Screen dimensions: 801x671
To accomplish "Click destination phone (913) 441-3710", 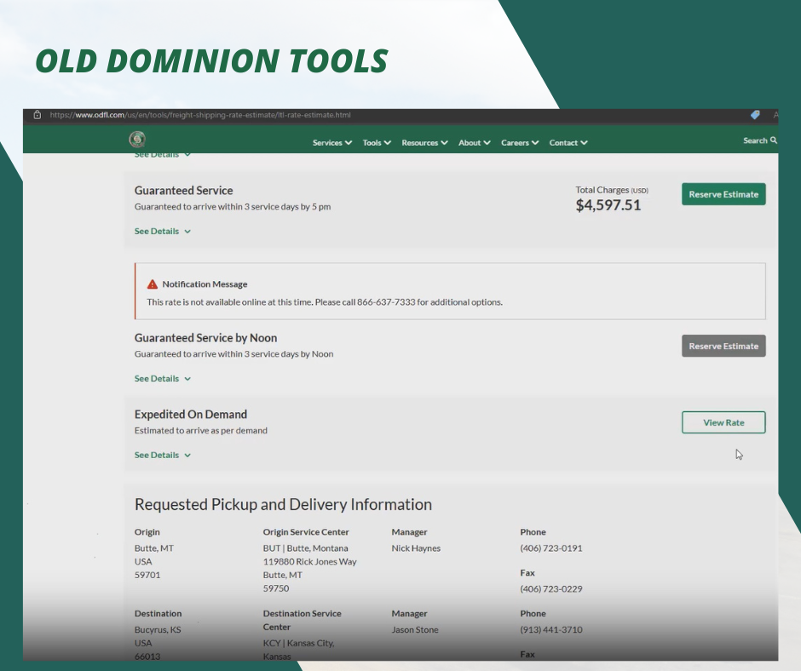I will point(551,629).
